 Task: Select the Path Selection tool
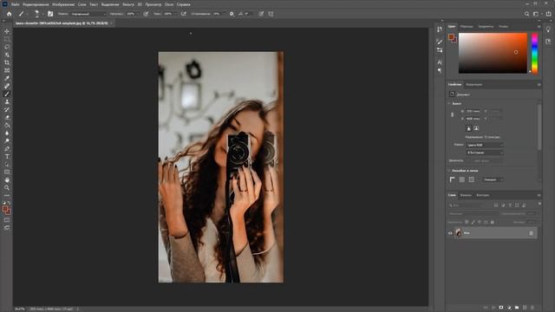tap(7, 165)
